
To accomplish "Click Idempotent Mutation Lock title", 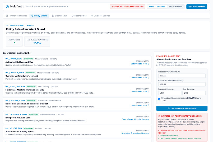I will (18, 118).
